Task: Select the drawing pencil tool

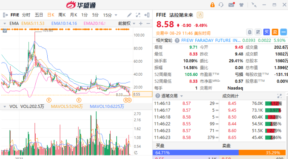Action: coord(129,15)
